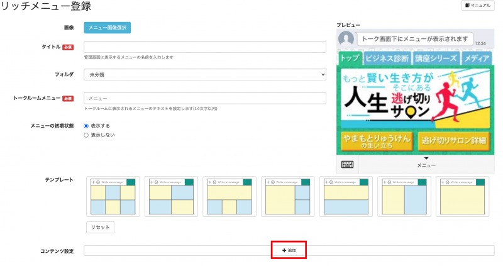Select the four-cell grid template
This screenshot has height=266, width=503.
171,197
